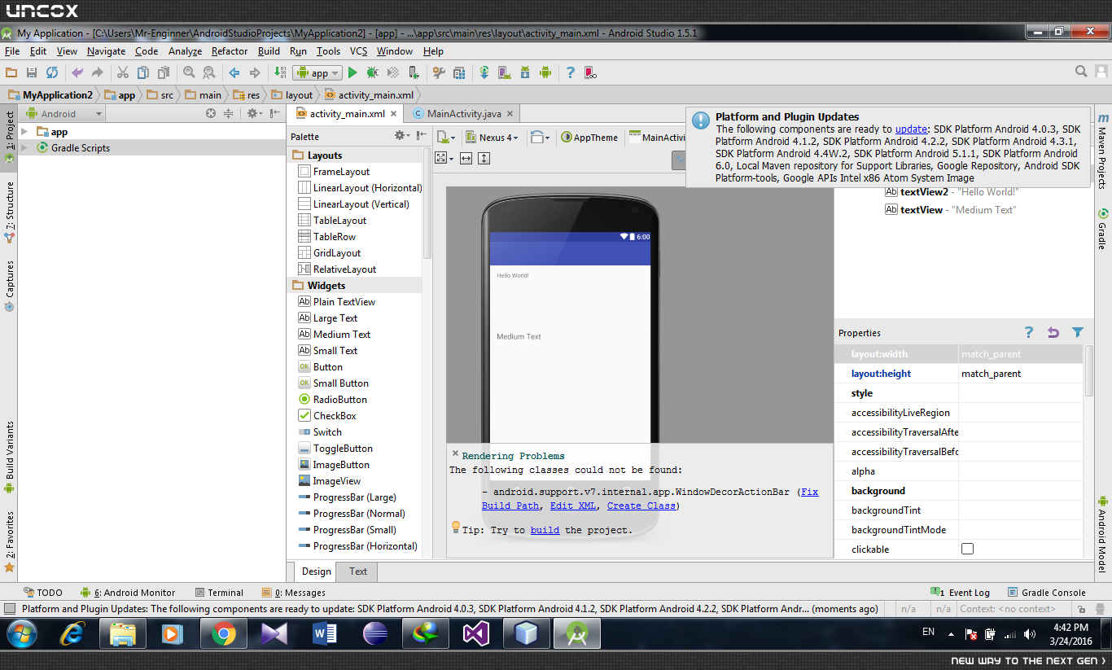Select the Design tab

(x=317, y=571)
